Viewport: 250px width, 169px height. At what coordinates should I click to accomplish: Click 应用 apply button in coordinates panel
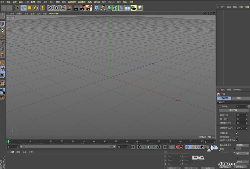coord(207,168)
